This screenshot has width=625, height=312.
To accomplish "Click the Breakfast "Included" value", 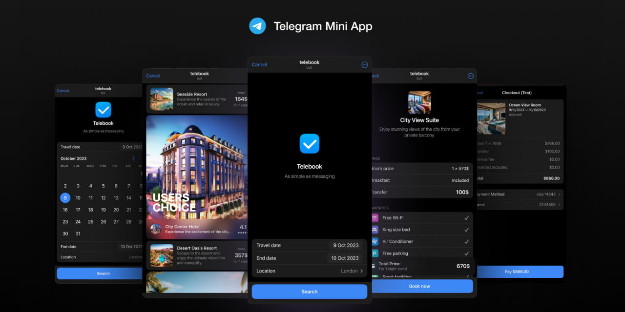I will (x=460, y=180).
